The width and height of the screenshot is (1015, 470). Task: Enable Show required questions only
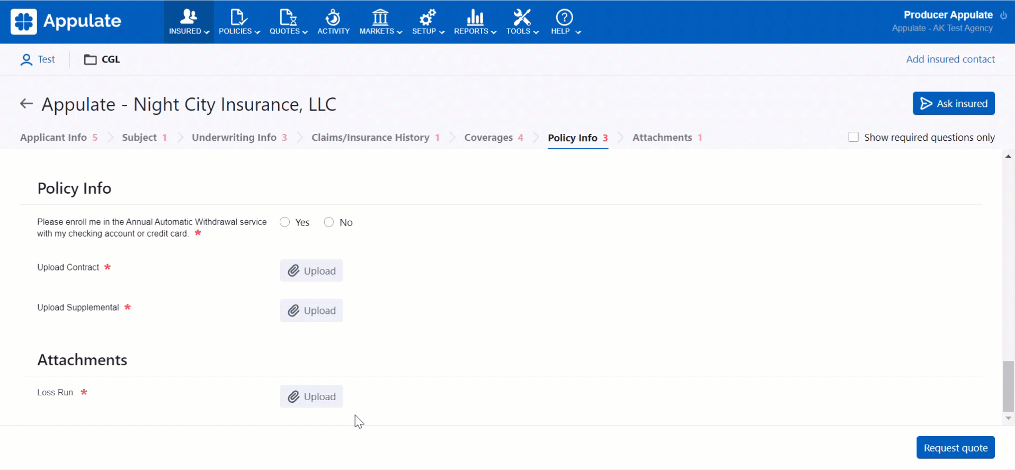point(853,137)
